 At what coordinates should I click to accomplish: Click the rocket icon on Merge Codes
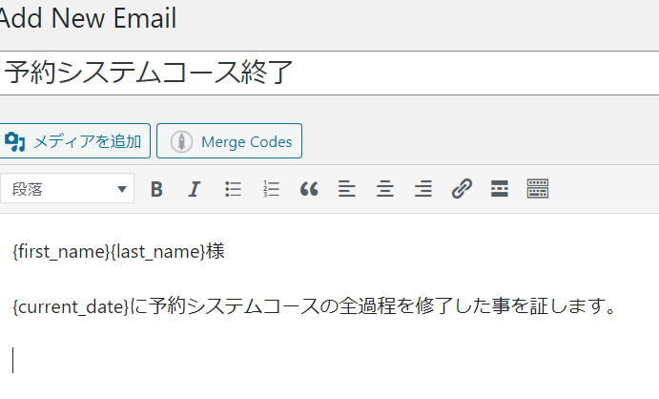coord(181,141)
